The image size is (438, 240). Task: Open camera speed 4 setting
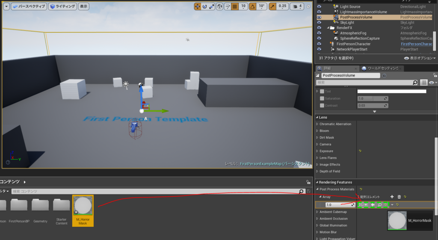(x=297, y=6)
